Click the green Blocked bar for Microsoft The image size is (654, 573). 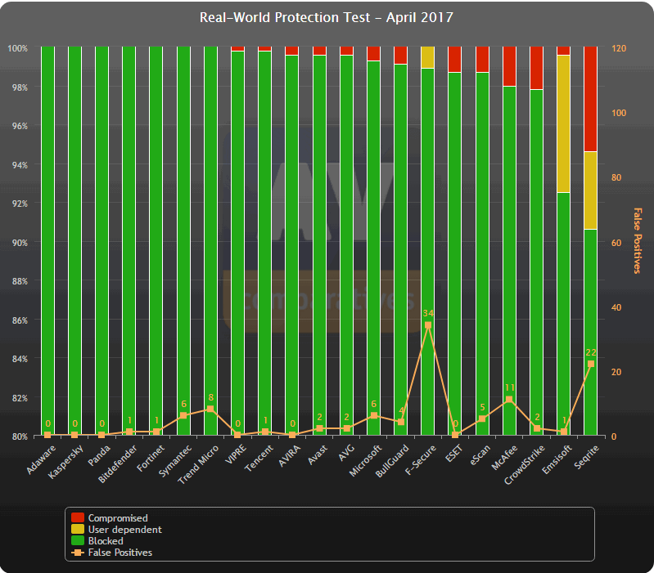coord(374,248)
